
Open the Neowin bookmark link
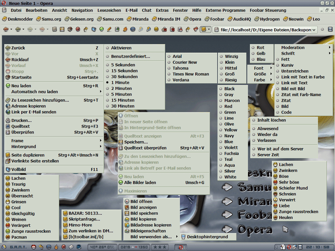click(293, 19)
